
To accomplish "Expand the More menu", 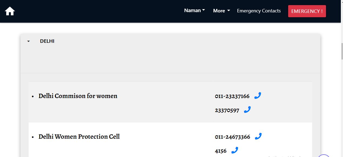I will (221, 11).
